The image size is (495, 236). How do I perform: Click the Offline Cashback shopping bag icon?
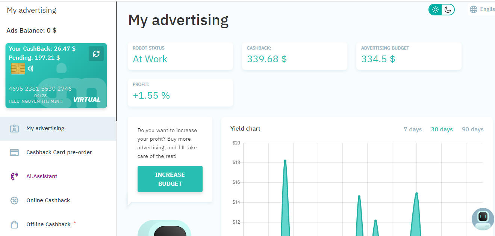pyautogui.click(x=14, y=225)
